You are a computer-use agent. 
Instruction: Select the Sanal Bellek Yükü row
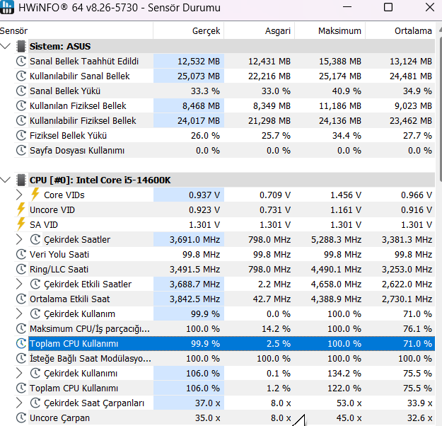pos(224,91)
